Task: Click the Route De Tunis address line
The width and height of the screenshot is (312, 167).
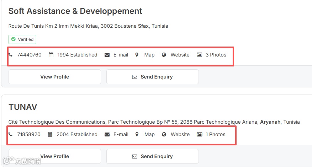Action: [88, 26]
